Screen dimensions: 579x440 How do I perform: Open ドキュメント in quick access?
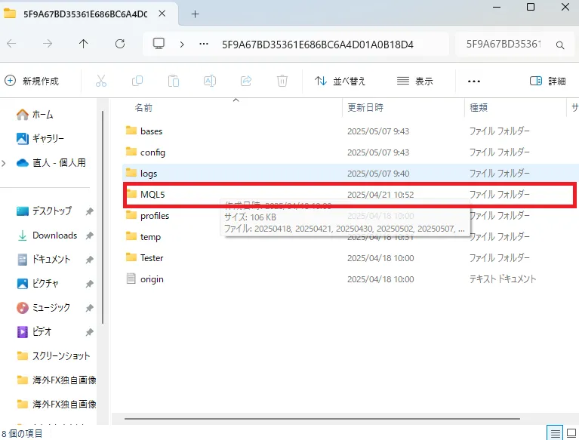point(44,259)
